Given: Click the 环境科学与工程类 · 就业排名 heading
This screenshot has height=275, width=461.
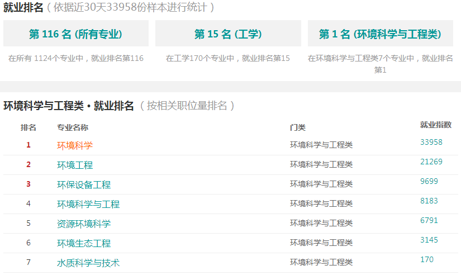Looking at the screenshot, I should coord(69,106).
